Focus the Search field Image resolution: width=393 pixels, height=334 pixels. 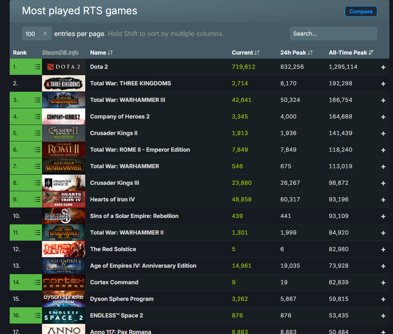333,34
